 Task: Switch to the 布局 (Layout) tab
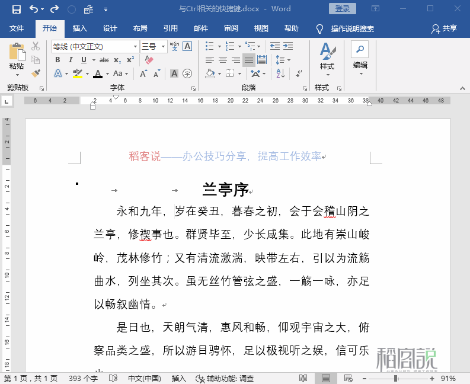140,28
